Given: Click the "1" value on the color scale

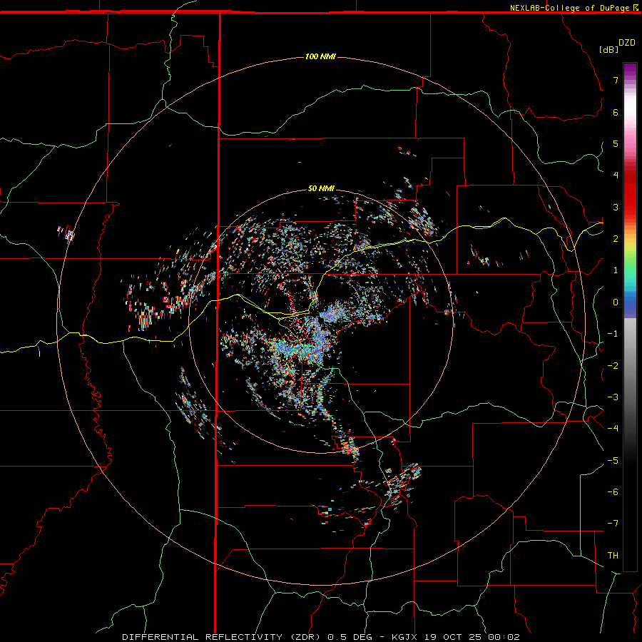Looking at the screenshot, I should point(616,270).
